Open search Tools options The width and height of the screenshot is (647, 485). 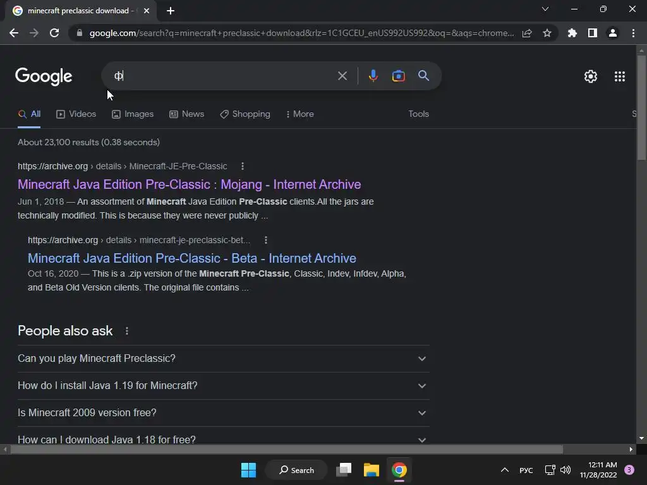tap(418, 114)
